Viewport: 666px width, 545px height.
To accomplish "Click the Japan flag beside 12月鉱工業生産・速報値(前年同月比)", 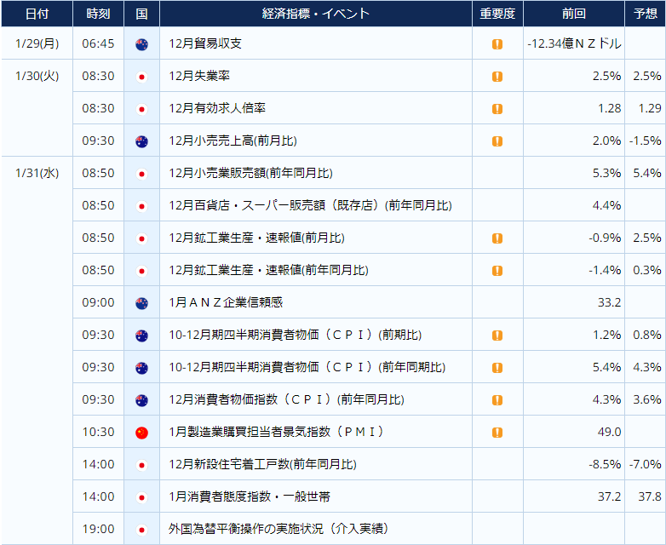I will [141, 271].
